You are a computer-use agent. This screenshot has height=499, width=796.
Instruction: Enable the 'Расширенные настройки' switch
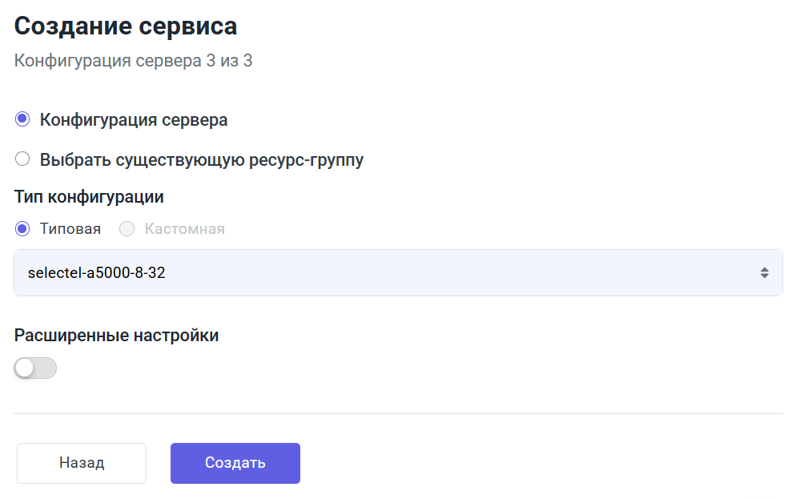[x=35, y=368]
